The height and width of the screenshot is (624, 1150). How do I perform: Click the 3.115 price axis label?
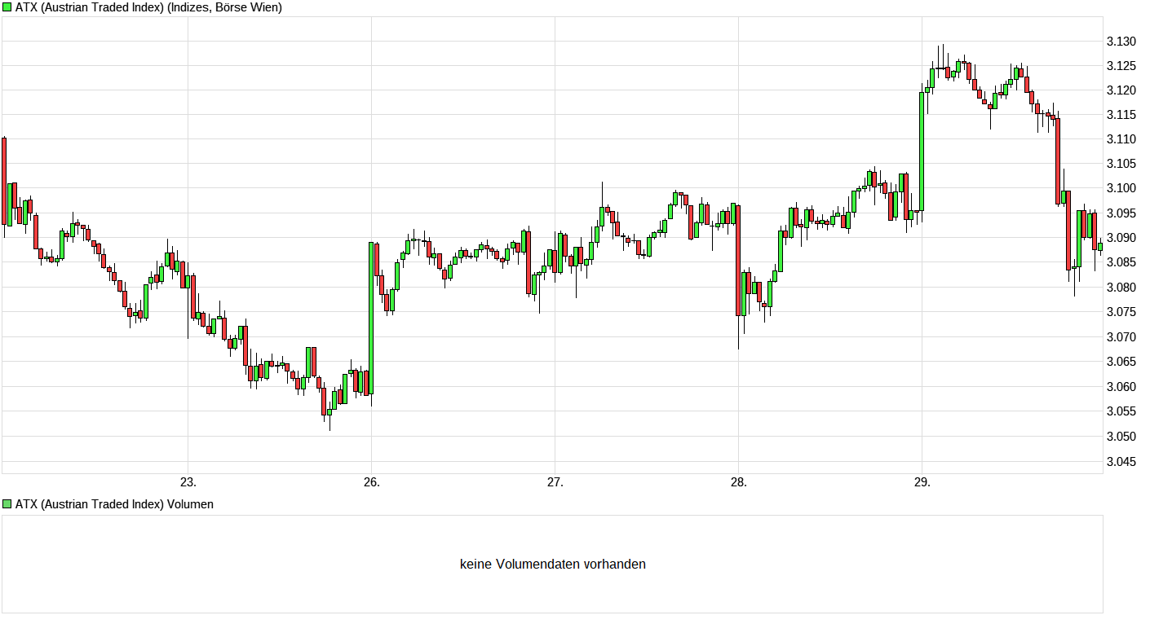click(x=1121, y=115)
